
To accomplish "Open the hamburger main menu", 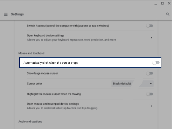I will point(6,14).
